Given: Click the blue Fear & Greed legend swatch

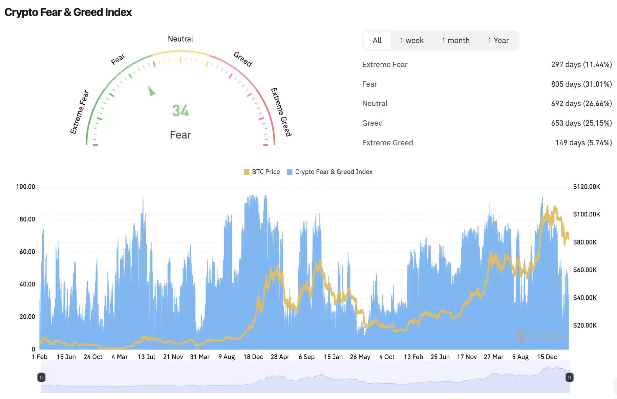Looking at the screenshot, I should [x=290, y=172].
